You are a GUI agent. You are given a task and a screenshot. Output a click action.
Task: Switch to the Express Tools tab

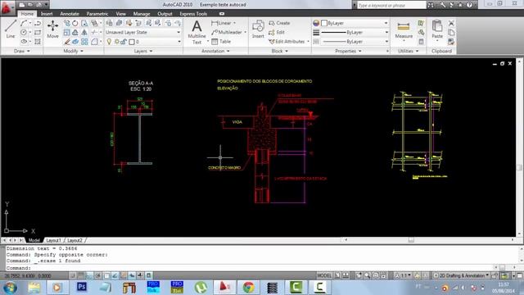click(193, 14)
